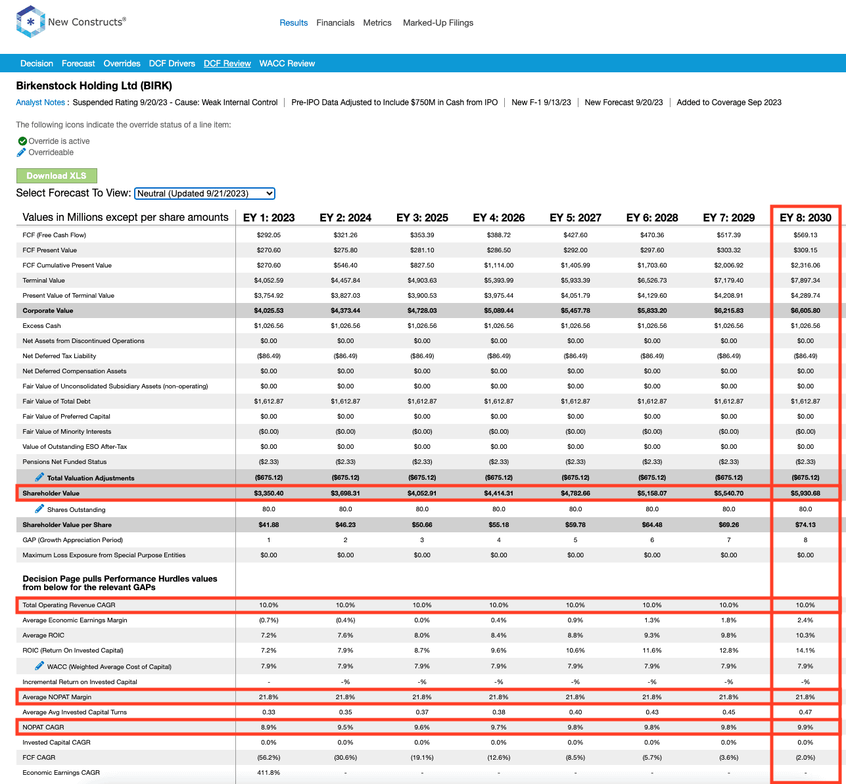Viewport: 846px width, 784px height.
Task: Click the EY 4: 2026 column header
Action: (x=499, y=218)
